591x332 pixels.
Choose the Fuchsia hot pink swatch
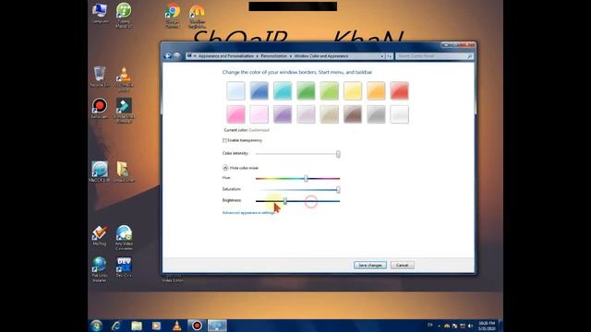click(236, 114)
